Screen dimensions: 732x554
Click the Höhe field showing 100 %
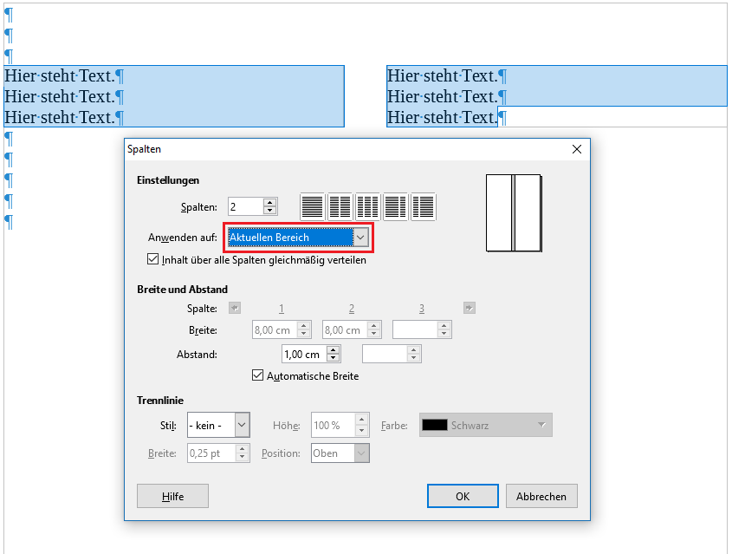(x=334, y=425)
